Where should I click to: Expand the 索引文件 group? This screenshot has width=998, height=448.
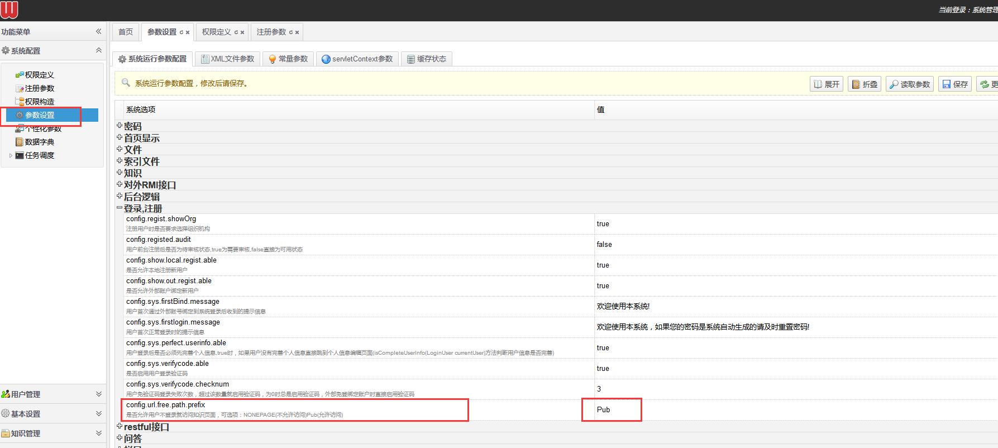click(x=120, y=160)
